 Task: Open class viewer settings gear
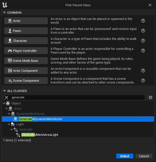tap(151, 97)
